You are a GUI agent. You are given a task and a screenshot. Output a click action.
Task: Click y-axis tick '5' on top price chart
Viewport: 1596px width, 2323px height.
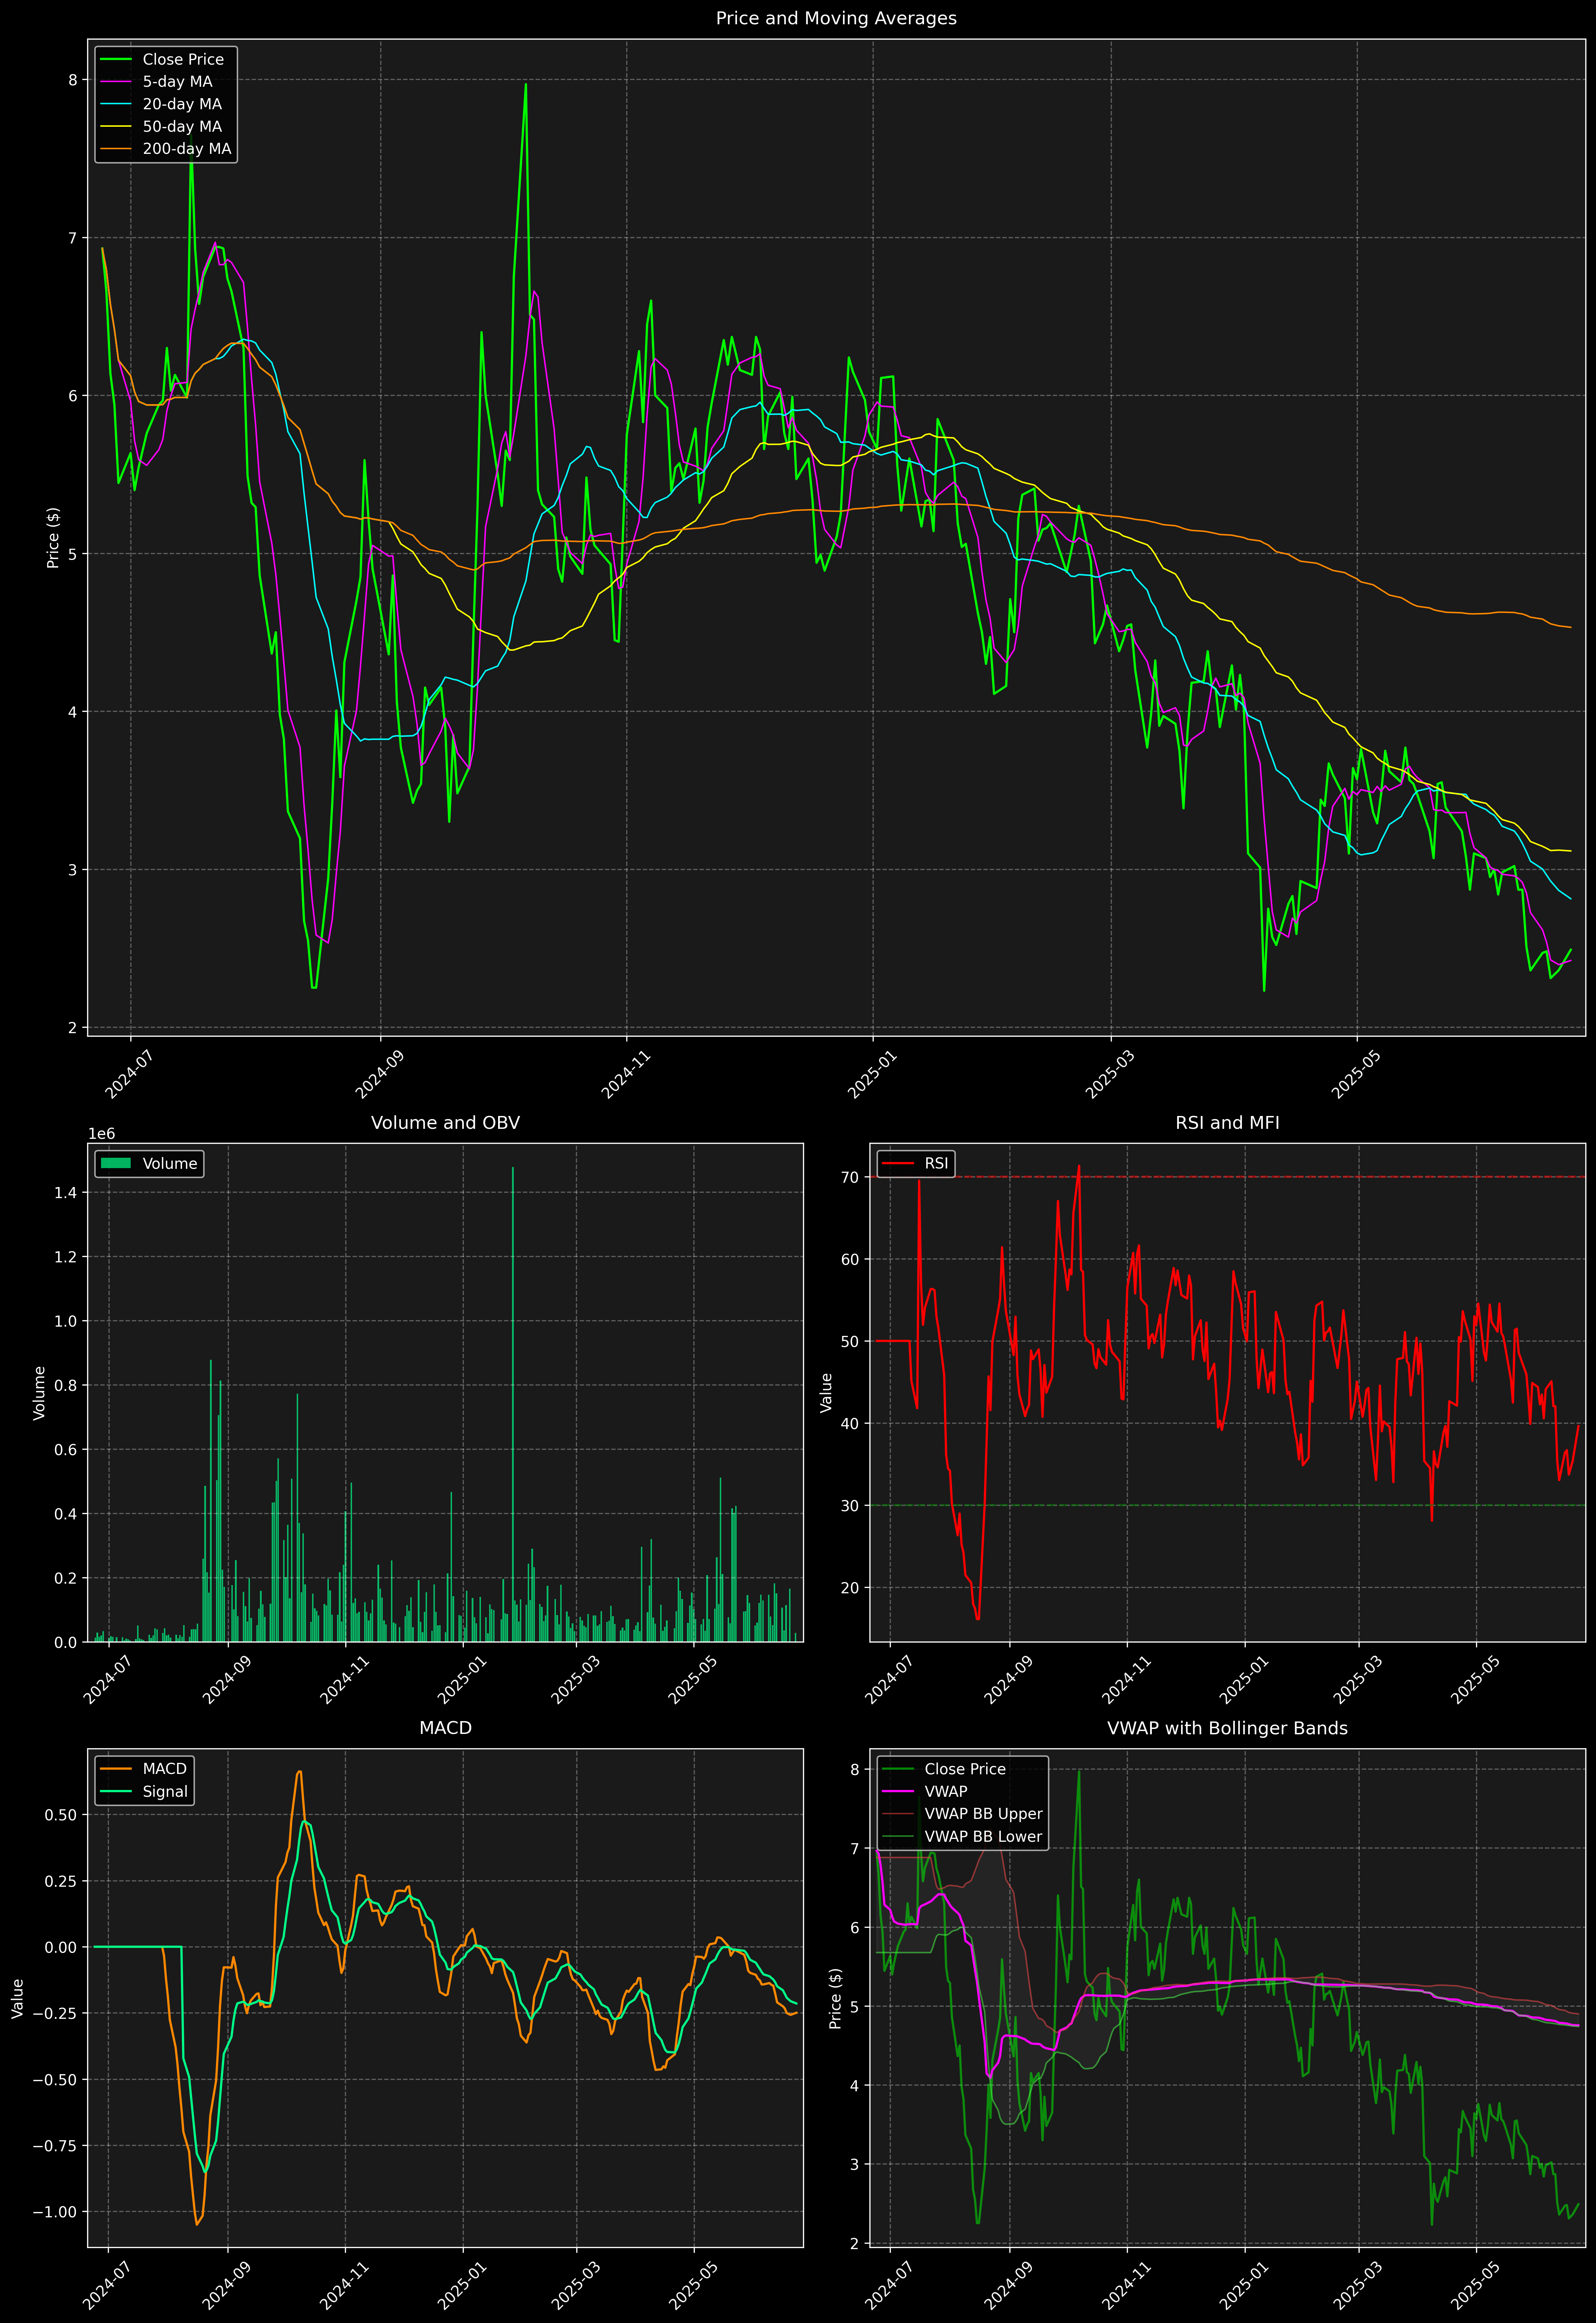(72, 554)
